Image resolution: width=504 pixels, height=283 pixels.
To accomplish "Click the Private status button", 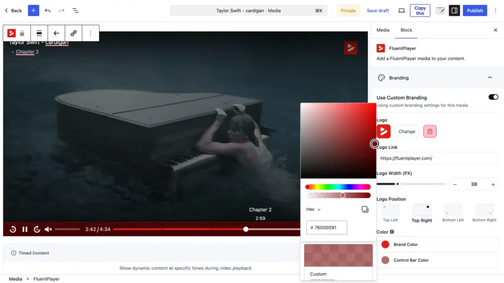I will (x=348, y=11).
